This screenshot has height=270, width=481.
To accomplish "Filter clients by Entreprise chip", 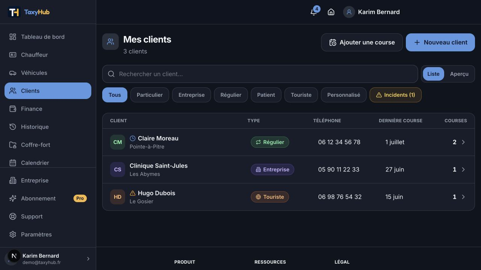I will [192, 95].
